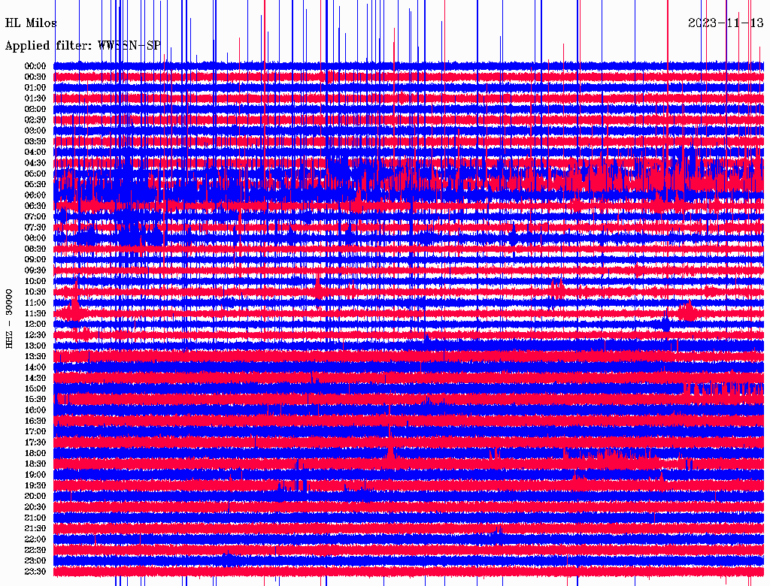770x586 pixels.
Task: Select the 18:00 time label
Action: 35,453
